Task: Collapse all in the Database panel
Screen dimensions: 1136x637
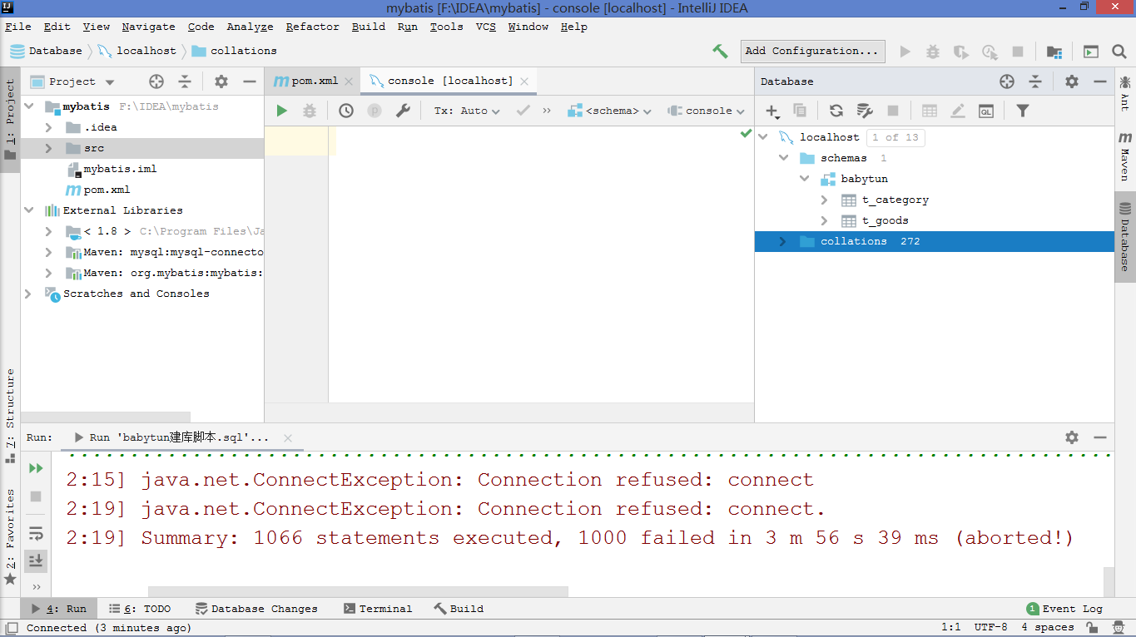Action: click(x=1035, y=81)
